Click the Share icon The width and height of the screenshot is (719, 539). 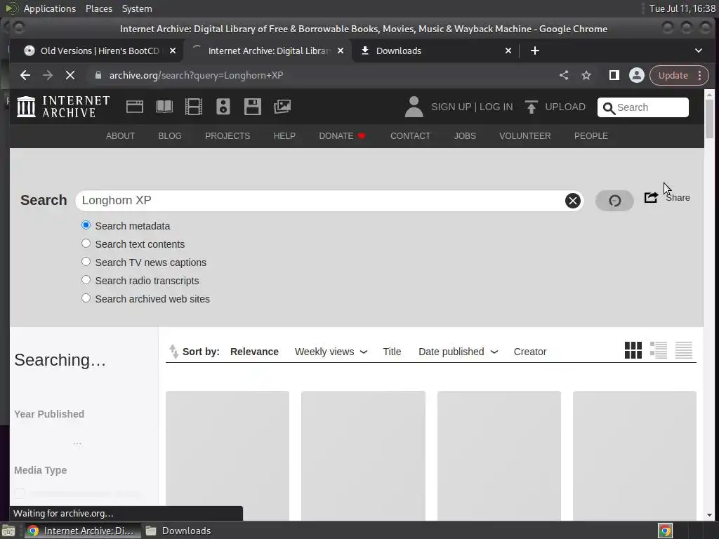pyautogui.click(x=651, y=197)
